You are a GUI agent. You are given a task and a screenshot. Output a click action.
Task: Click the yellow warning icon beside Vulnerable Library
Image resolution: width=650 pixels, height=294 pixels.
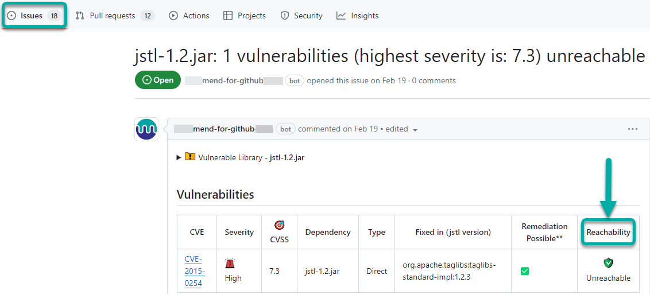(190, 157)
